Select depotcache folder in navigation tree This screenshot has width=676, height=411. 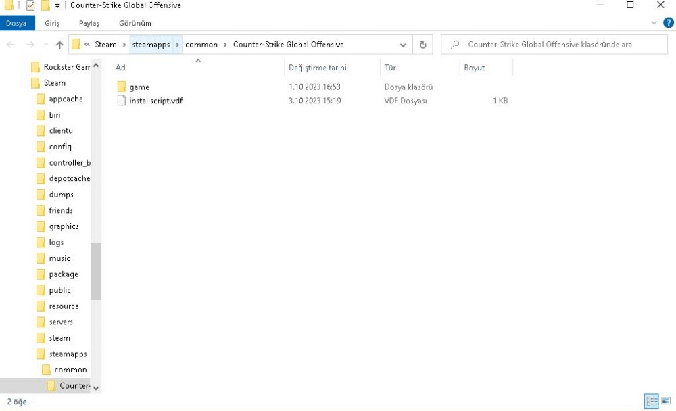click(69, 178)
